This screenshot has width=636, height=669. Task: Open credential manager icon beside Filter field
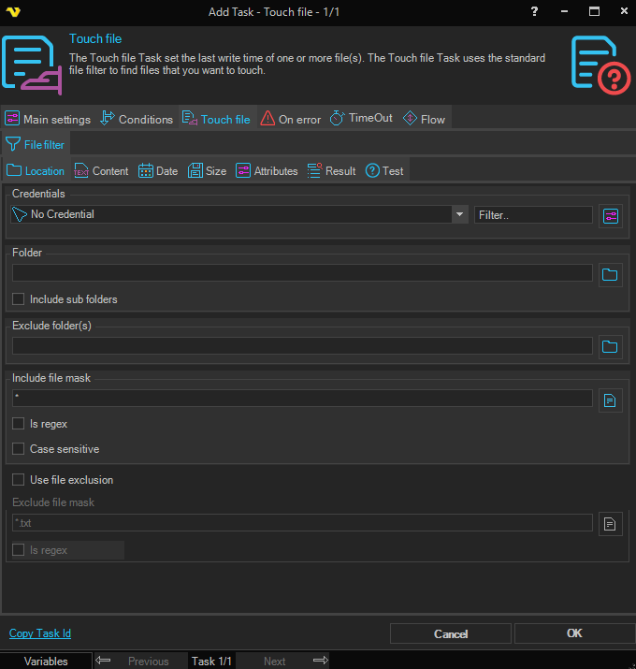[611, 215]
